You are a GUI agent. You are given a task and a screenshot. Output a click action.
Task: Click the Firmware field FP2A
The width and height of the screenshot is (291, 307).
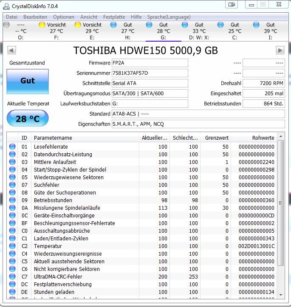[150, 63]
